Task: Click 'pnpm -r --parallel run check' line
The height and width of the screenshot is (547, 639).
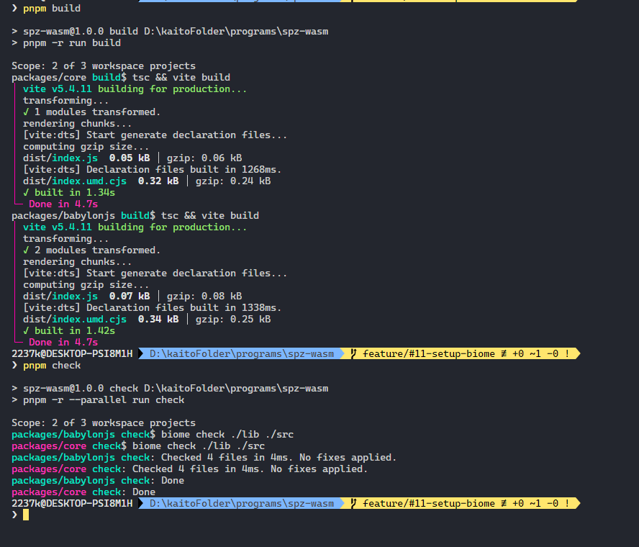Action: coord(98,400)
